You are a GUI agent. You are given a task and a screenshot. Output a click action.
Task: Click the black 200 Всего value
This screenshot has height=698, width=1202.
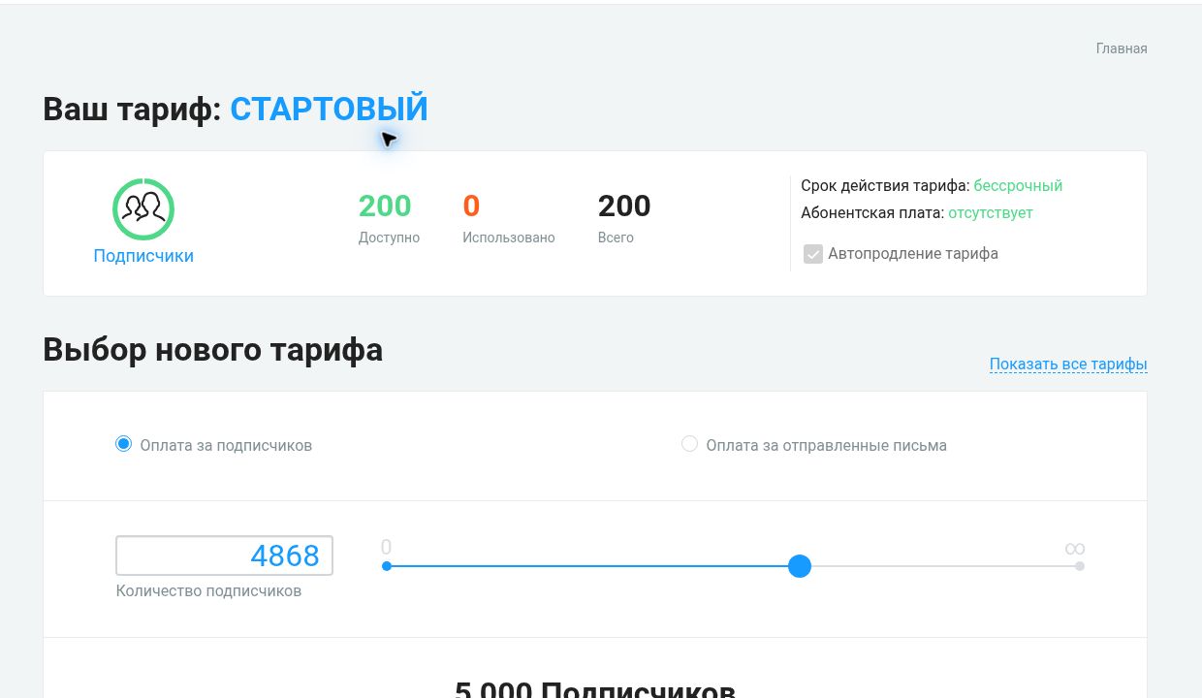(x=624, y=206)
